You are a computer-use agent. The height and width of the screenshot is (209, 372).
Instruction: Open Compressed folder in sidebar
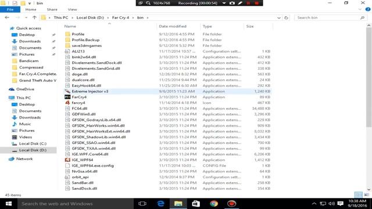pos(31,67)
